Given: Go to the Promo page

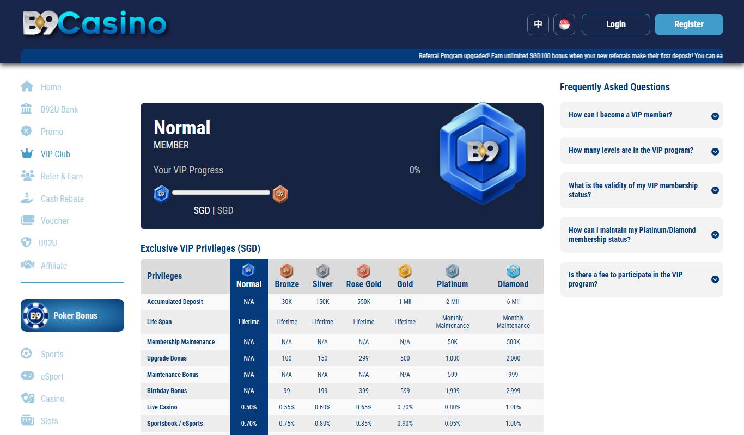Looking at the screenshot, I should pyautogui.click(x=52, y=132).
